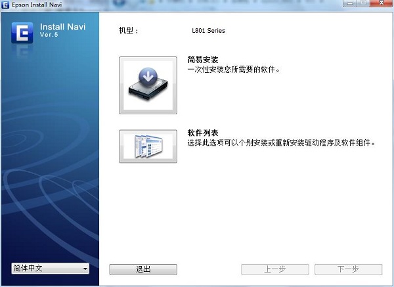Image resolution: width=394 pixels, height=287 pixels.
Task: Select the 简易安装 heading
Action: 203,60
